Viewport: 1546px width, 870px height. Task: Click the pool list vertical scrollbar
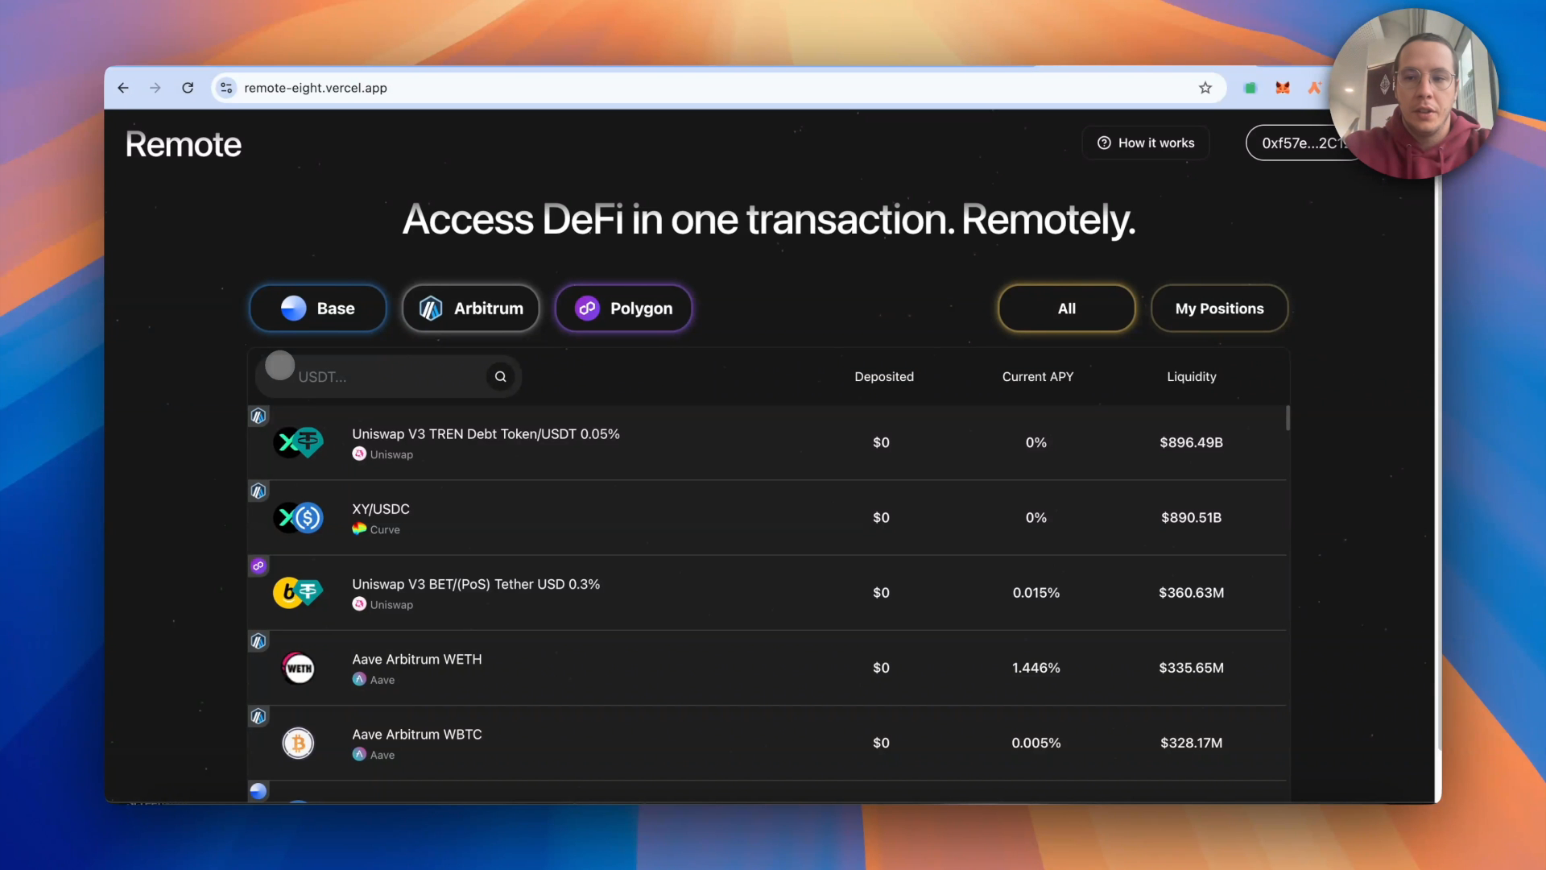tap(1288, 418)
